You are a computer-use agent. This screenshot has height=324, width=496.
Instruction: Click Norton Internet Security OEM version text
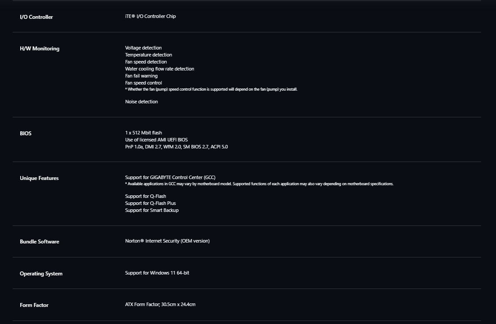[x=167, y=241]
